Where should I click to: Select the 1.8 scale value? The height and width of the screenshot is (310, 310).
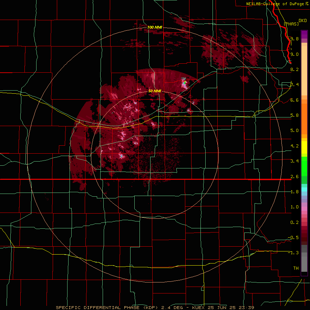click(294, 192)
